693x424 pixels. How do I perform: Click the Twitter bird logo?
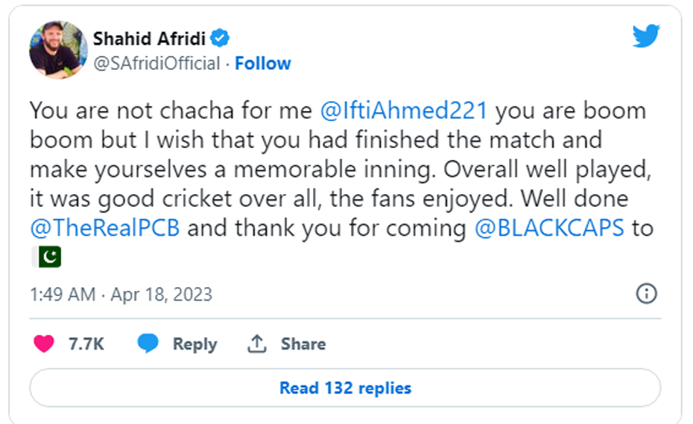click(646, 36)
